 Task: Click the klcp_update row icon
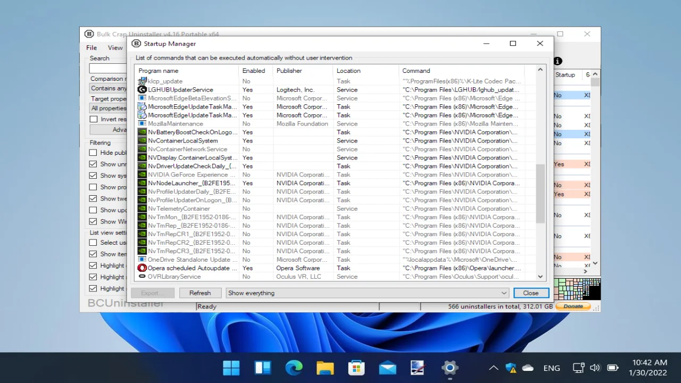coord(142,81)
